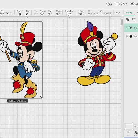Image resolution: width=138 pixels, height=138 pixels.
Task: Expand the Offset dropdown arrow
Action: (60, 14)
